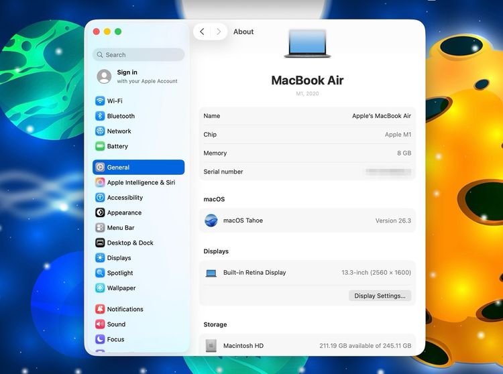
Task: Open Display Settings button
Action: click(x=380, y=296)
